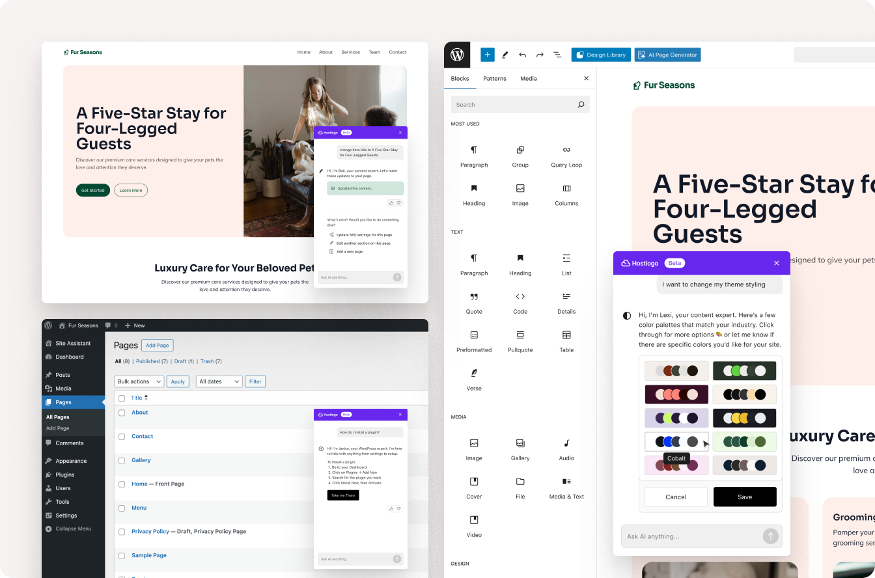Tick the checkbox for the Gallery page
The image size is (875, 578).
point(122,460)
